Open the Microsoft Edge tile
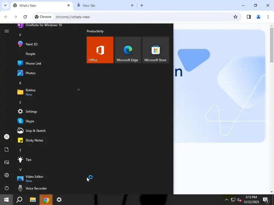The image size is (274, 205). click(x=128, y=50)
